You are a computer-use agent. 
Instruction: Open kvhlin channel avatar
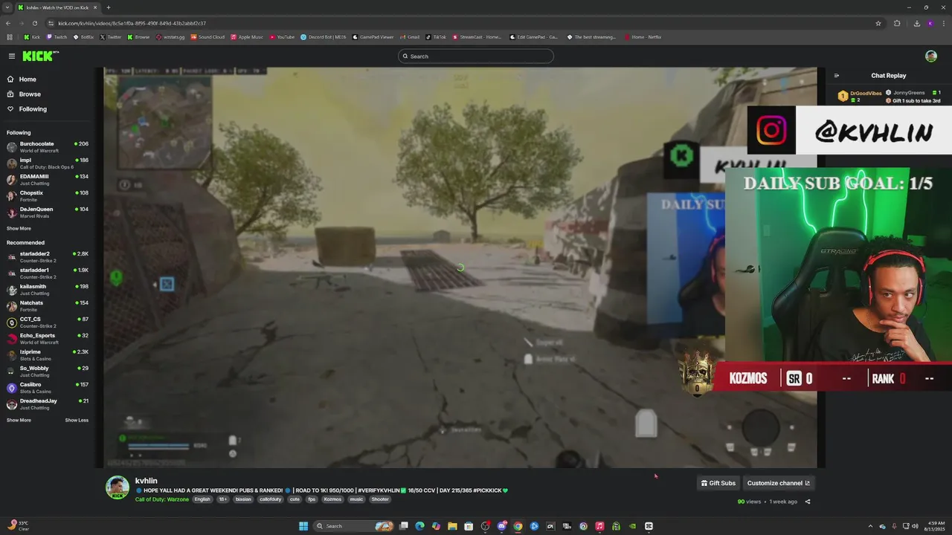[x=118, y=487]
